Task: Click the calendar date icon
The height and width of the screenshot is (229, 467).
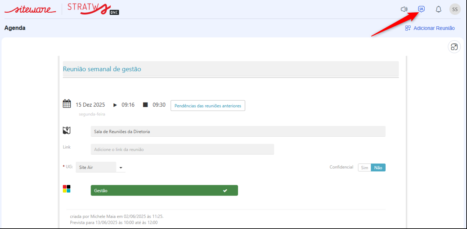Action: (x=67, y=104)
